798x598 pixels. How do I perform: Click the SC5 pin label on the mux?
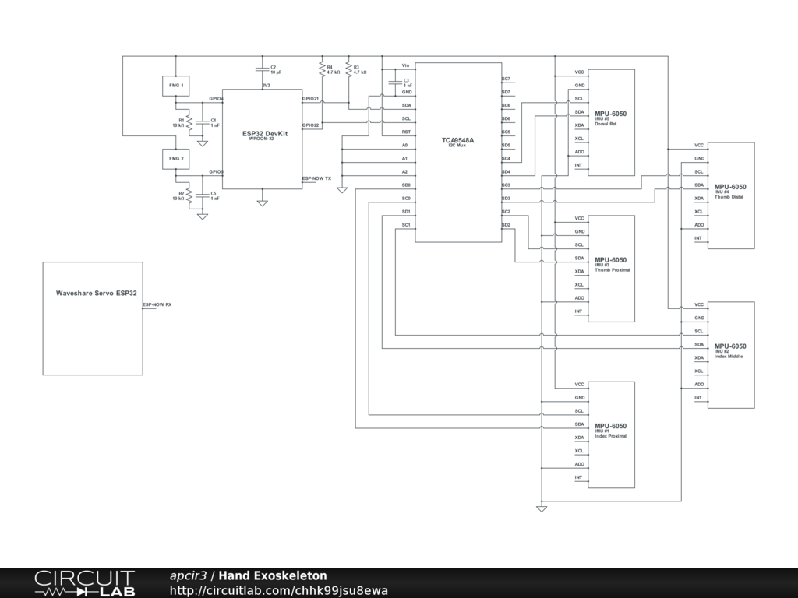point(506,132)
